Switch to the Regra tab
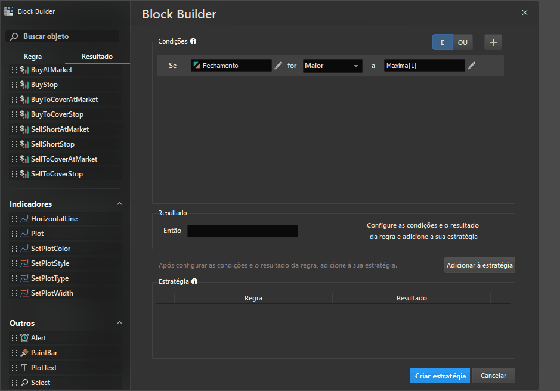 click(33, 57)
